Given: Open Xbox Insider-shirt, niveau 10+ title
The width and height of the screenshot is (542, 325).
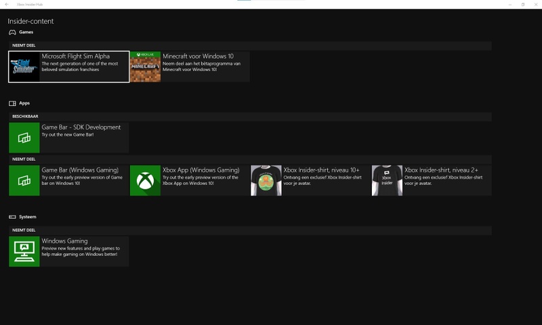Looking at the screenshot, I should 321,170.
